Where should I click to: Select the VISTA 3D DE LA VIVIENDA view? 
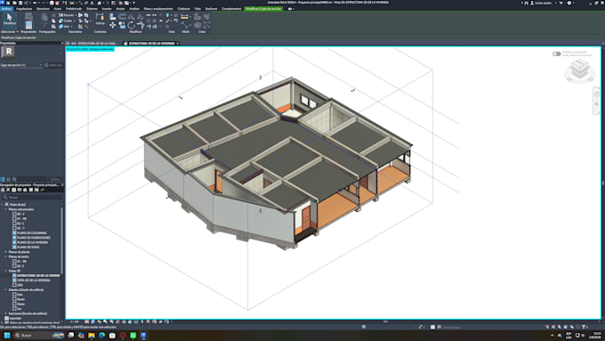(34, 280)
